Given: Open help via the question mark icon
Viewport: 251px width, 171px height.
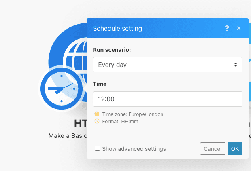Looking at the screenshot, I should coord(227,28).
